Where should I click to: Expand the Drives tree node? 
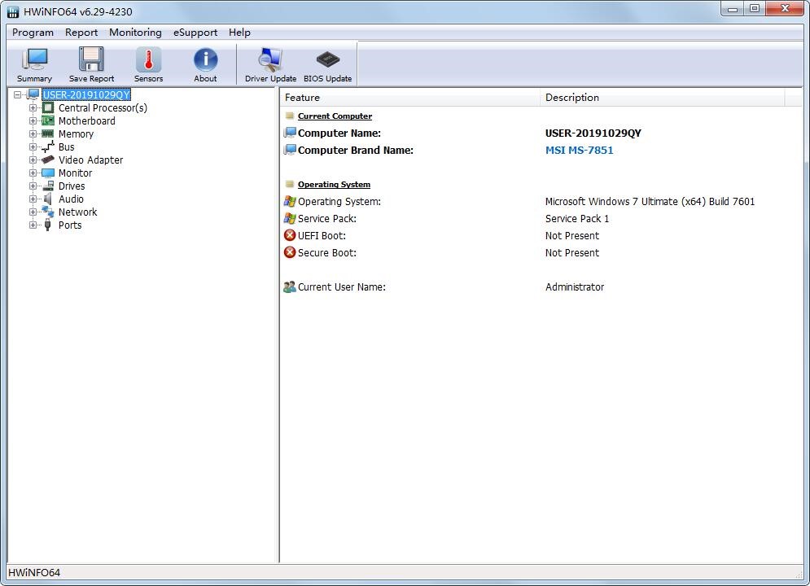(33, 186)
